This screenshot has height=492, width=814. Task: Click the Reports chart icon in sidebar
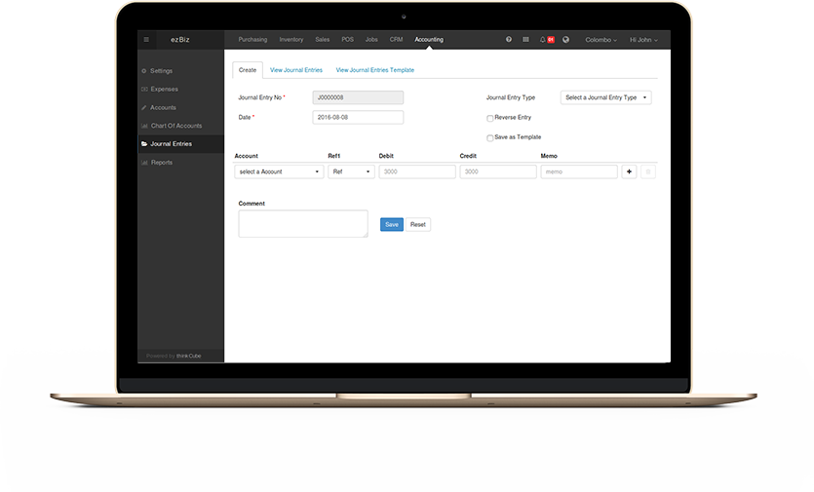(x=144, y=163)
